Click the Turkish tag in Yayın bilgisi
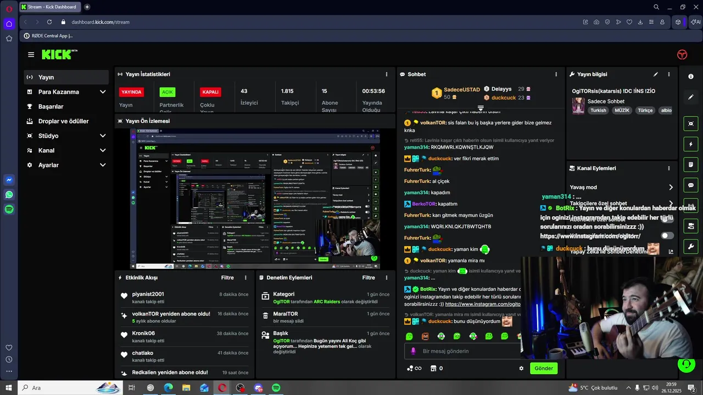This screenshot has height=395, width=703. (598, 110)
